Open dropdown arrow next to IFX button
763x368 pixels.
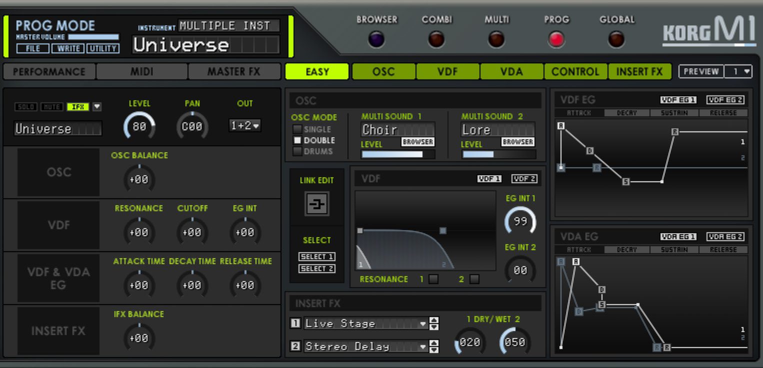(97, 107)
